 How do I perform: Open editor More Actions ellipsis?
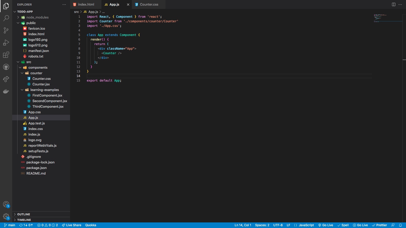click(x=400, y=4)
